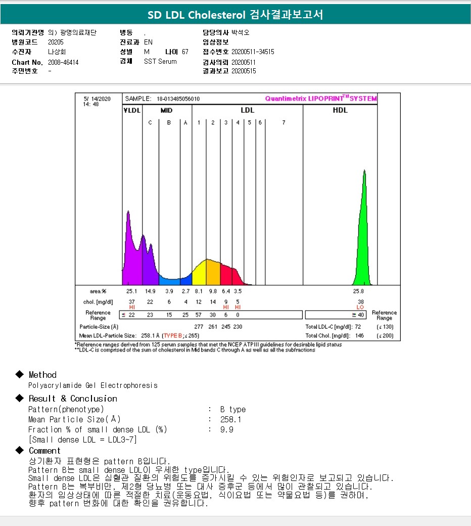Click the "Comment" section heading
The image size is (471, 526).
[x=44, y=451]
